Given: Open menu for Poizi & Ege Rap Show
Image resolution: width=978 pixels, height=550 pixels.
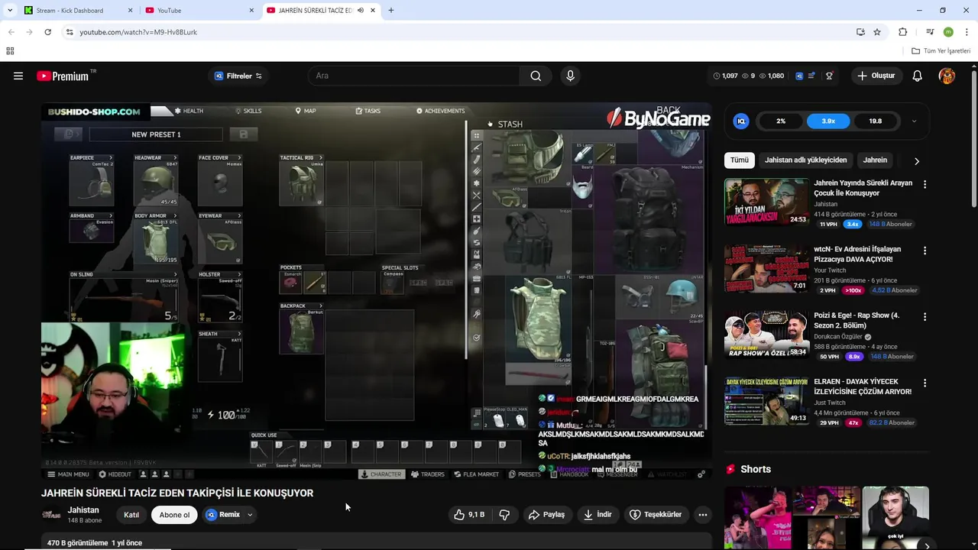Looking at the screenshot, I should 925,317.
